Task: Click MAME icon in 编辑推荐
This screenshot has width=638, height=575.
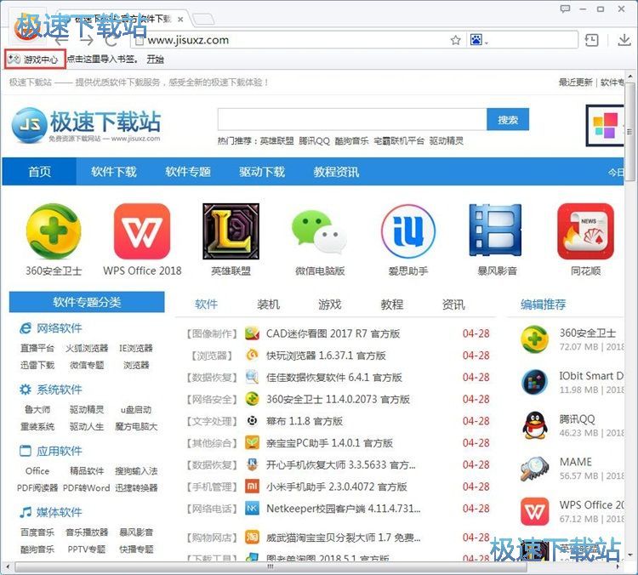Action: [x=535, y=469]
